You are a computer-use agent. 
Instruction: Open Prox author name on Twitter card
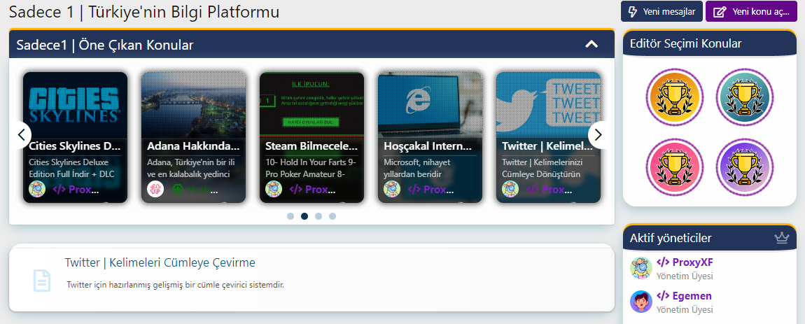pos(549,190)
